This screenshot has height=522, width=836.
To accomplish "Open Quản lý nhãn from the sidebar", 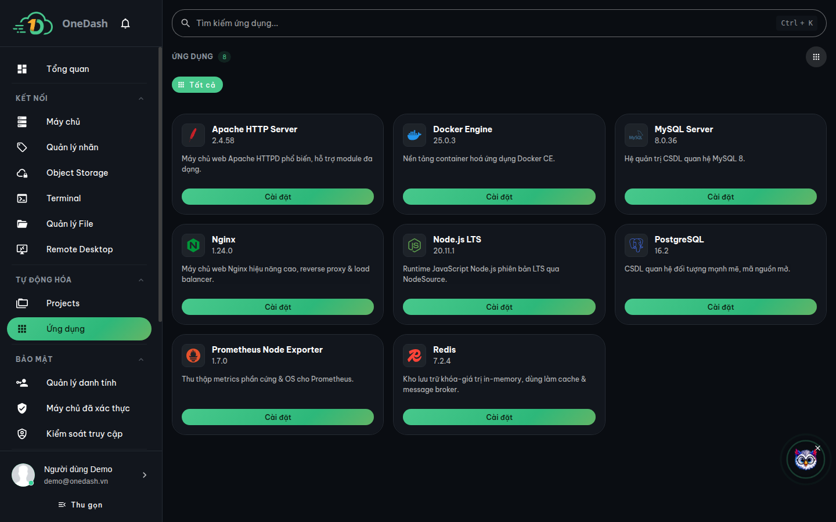I will [x=79, y=147].
